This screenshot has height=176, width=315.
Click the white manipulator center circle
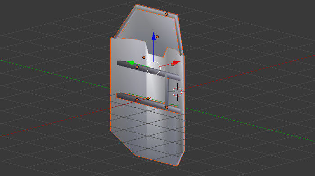[154, 68]
